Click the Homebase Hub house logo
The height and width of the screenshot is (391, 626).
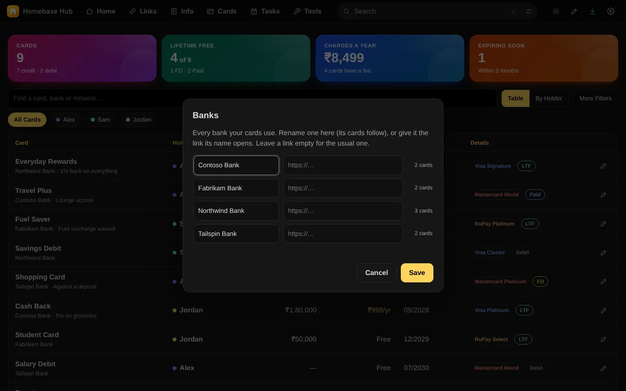coord(13,11)
